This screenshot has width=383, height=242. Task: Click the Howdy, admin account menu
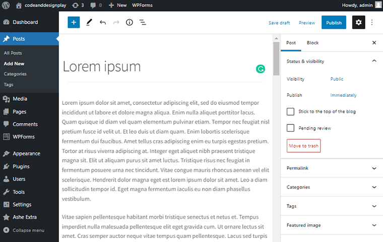(357, 5)
